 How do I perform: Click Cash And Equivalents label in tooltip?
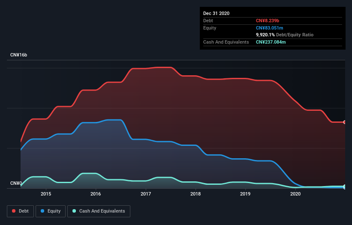(226, 42)
